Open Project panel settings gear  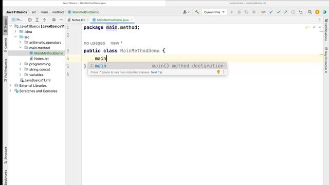click(x=54, y=20)
